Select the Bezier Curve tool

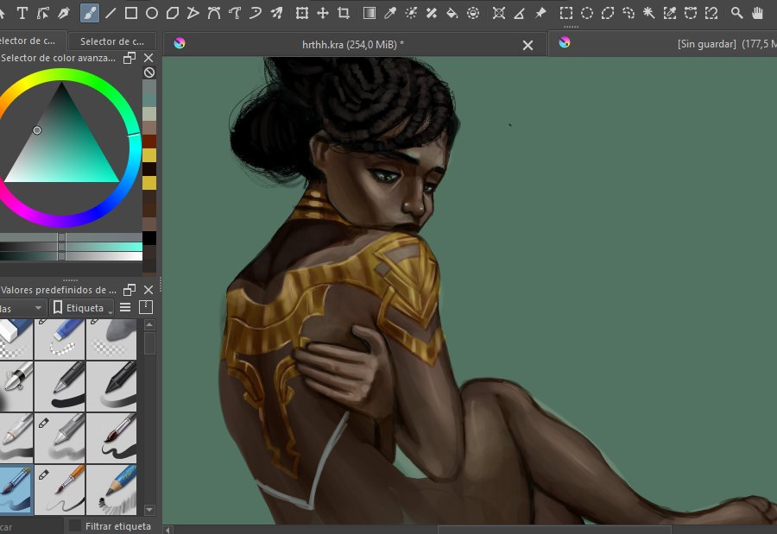click(x=214, y=13)
